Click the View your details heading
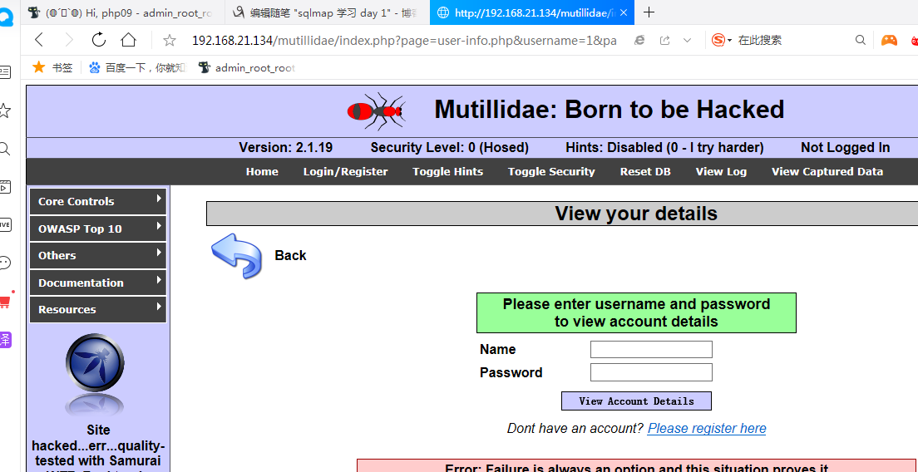 (x=636, y=214)
